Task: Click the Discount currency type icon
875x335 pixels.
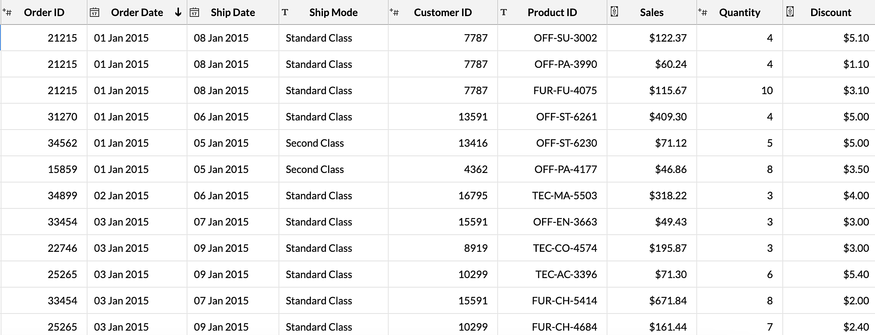Action: [x=790, y=12]
